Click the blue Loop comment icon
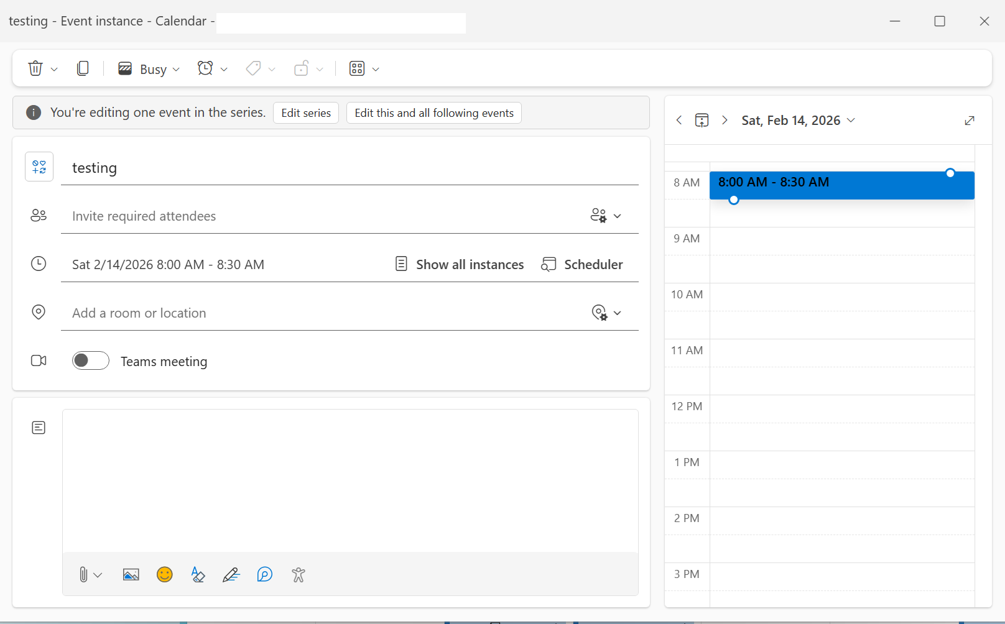Screen dimensions: 1005x624 pos(265,574)
